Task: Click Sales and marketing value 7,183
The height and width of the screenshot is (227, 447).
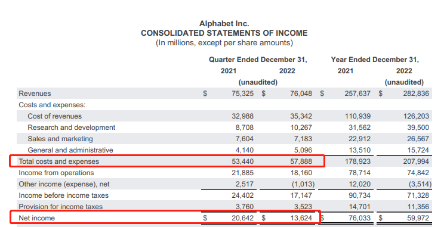Action: click(303, 139)
